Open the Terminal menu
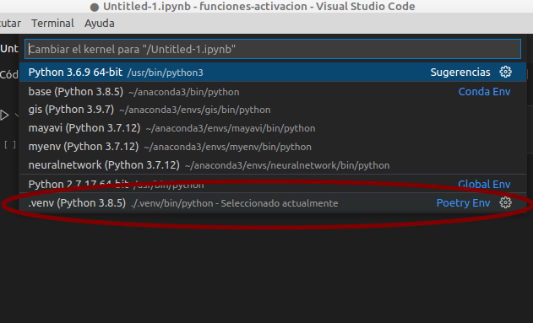Image resolution: width=533 pixels, height=323 pixels. pos(52,24)
